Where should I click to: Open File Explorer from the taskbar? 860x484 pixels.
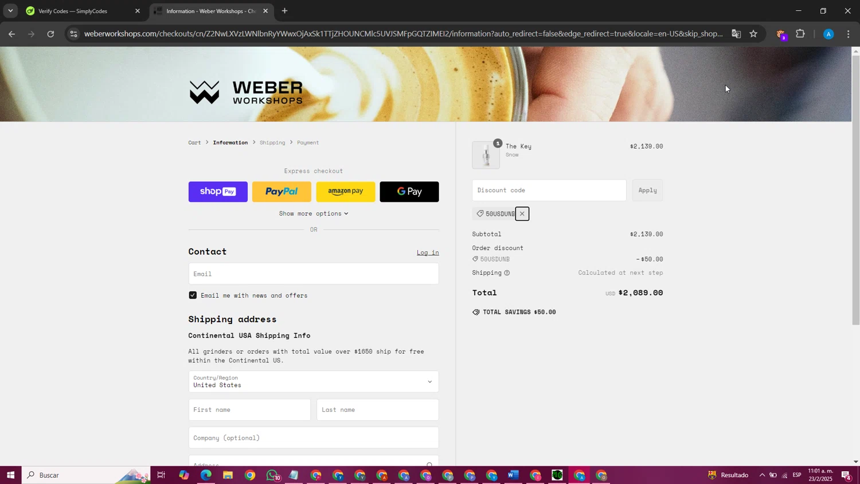(228, 475)
